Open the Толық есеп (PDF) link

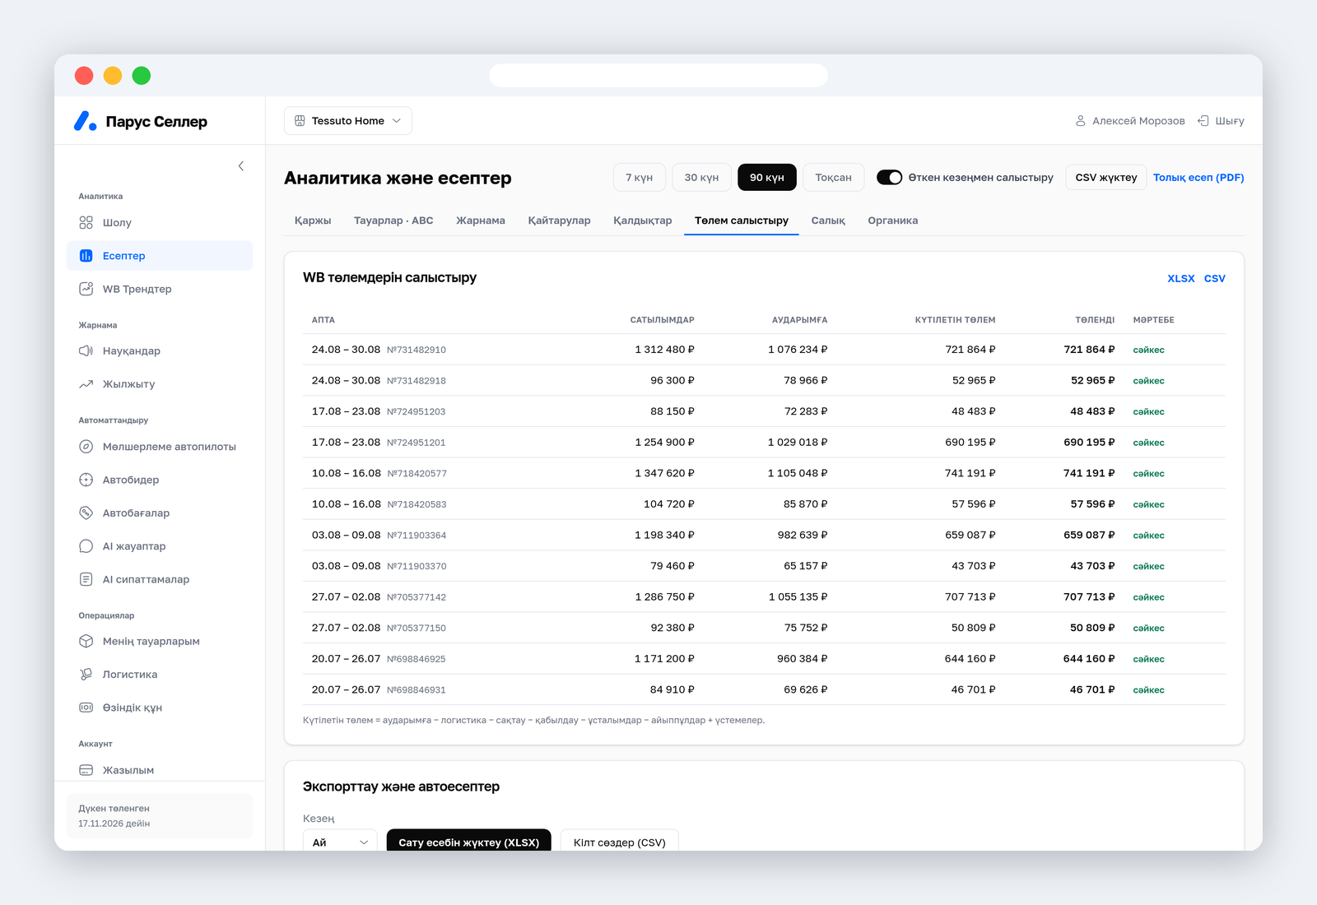(1198, 178)
